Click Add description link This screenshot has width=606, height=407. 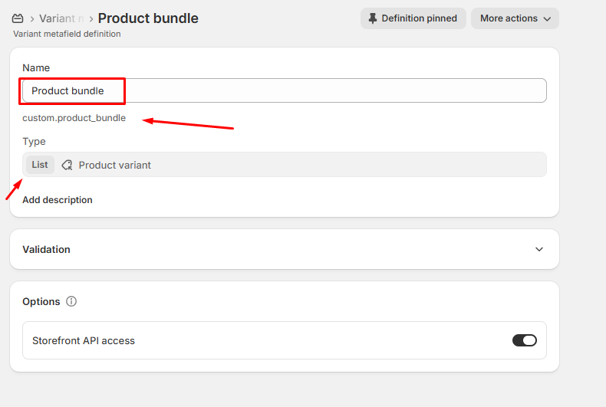pos(58,199)
